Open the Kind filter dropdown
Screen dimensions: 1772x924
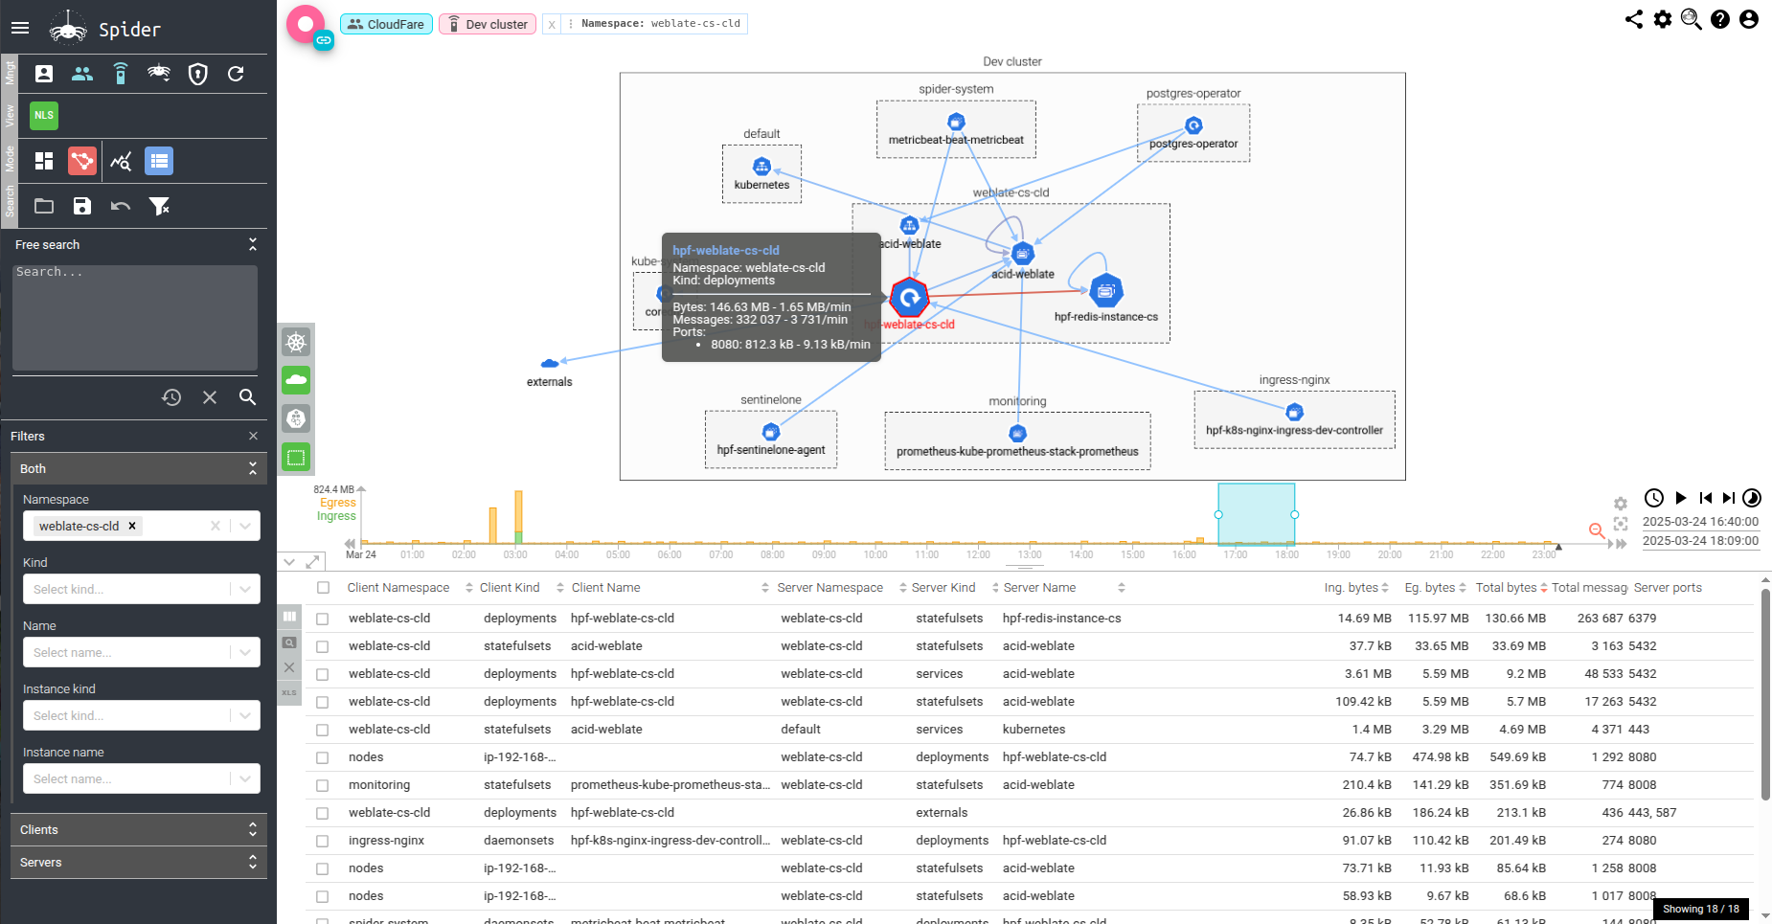point(245,589)
